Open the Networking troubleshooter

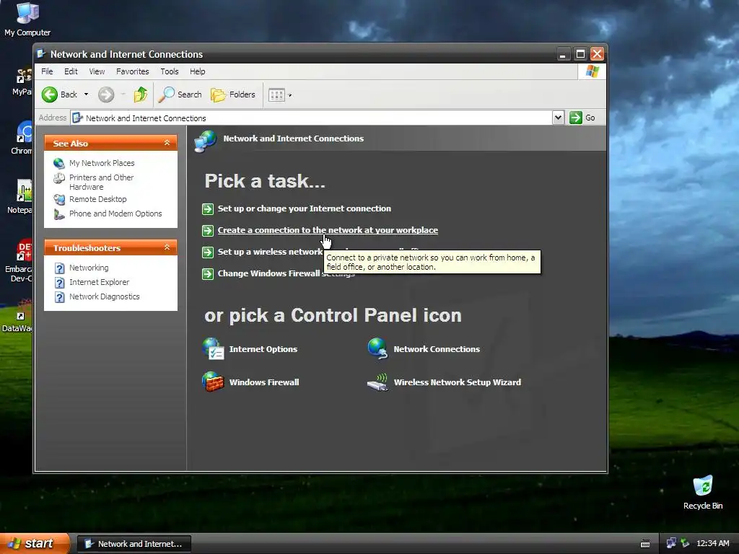point(89,268)
